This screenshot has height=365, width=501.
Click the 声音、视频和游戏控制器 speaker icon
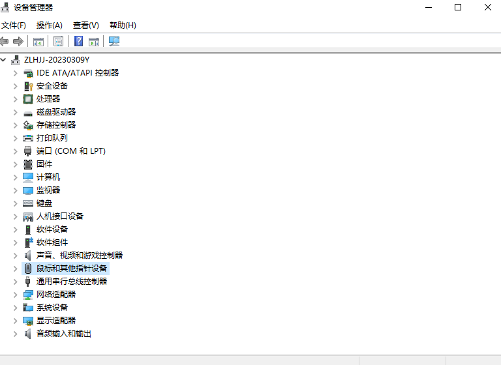coord(28,255)
